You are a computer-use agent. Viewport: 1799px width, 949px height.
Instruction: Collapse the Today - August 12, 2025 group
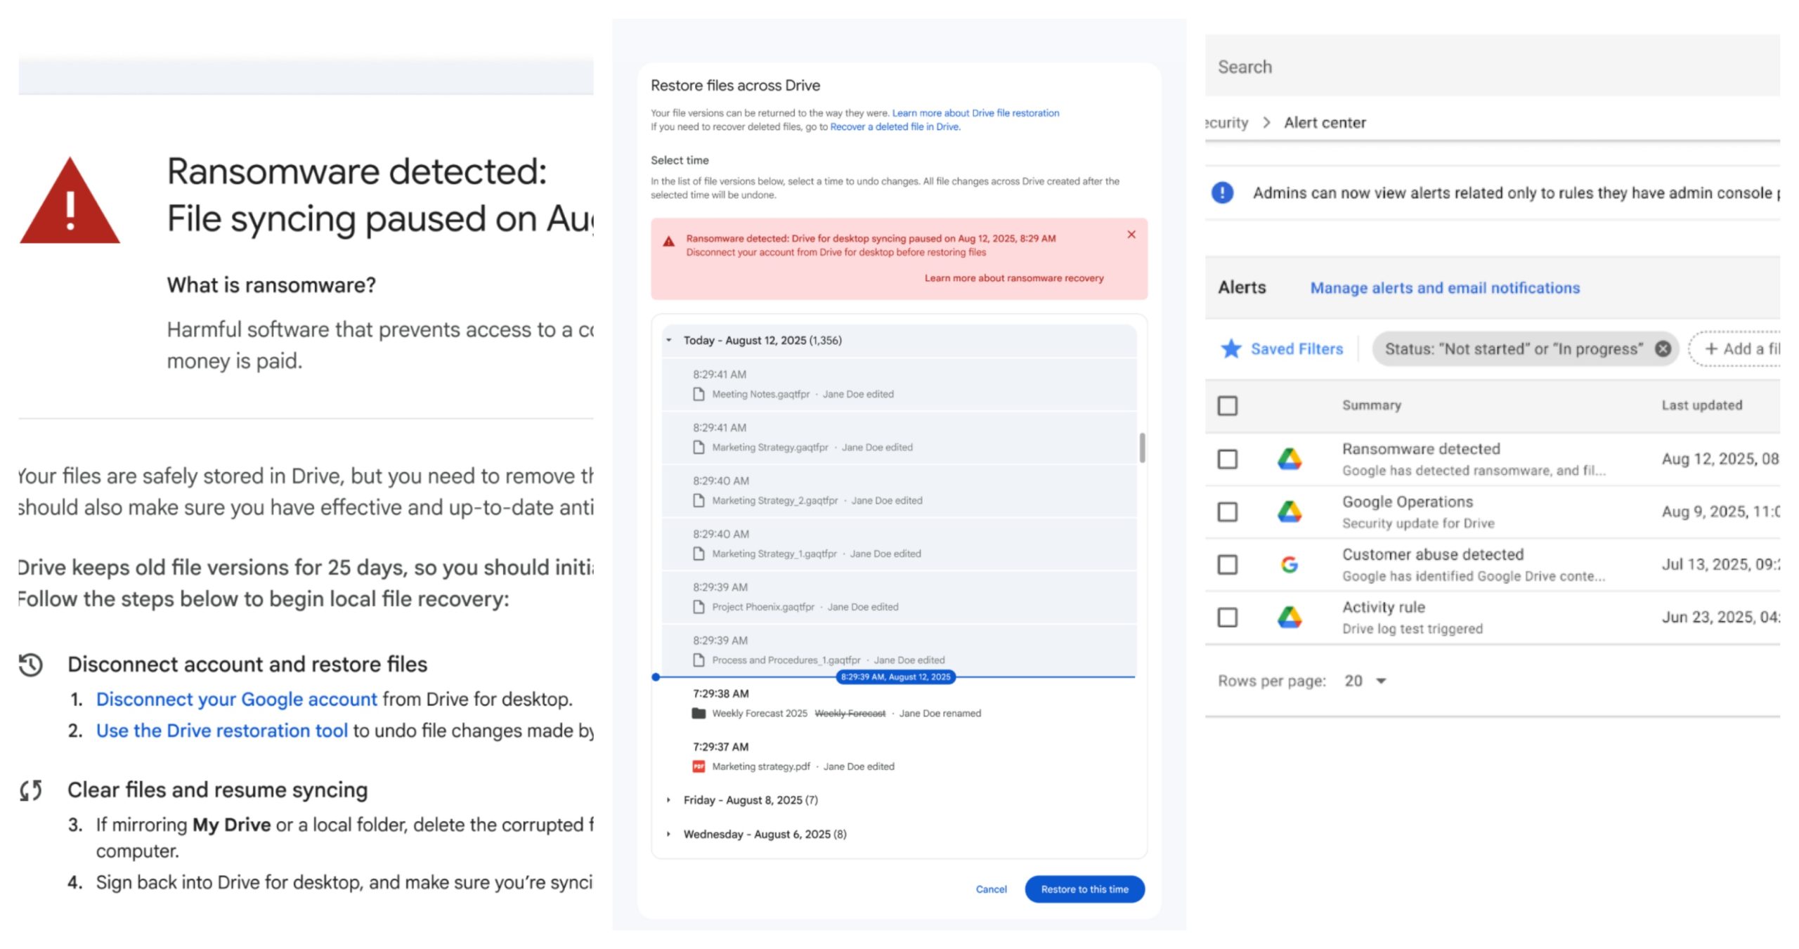(x=669, y=341)
